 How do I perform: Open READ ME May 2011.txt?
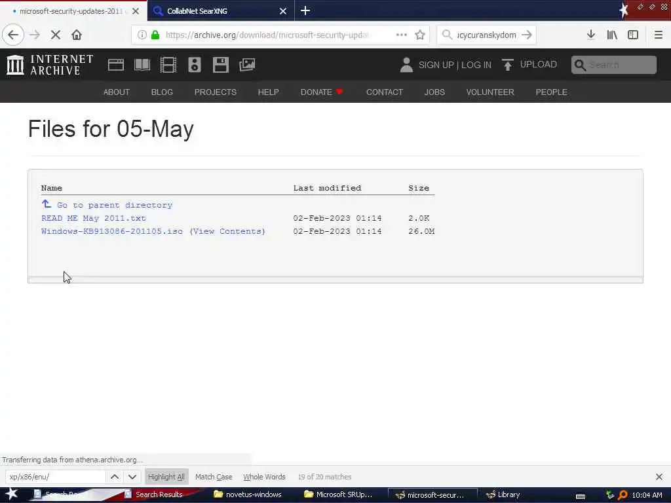click(94, 218)
